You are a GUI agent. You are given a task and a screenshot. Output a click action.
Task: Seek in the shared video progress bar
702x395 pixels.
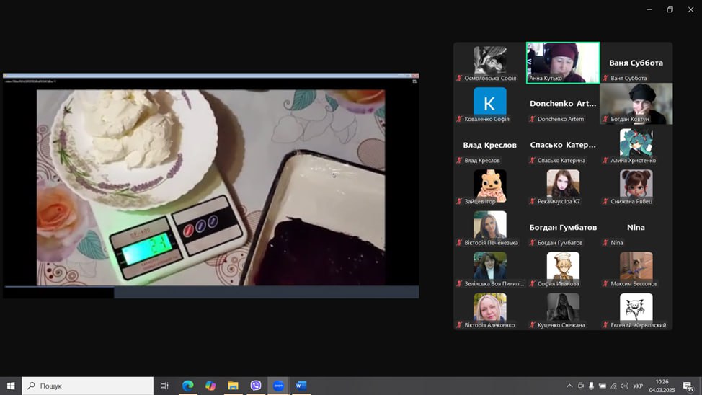coord(210,292)
